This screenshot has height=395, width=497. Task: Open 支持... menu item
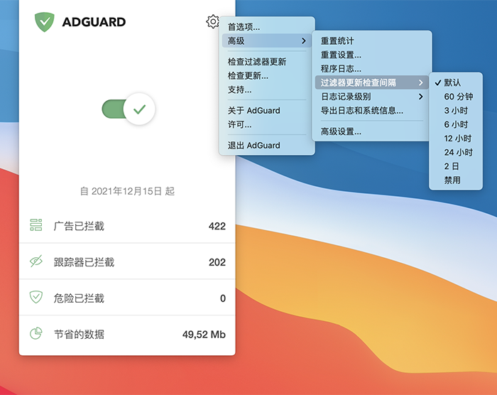pos(267,90)
